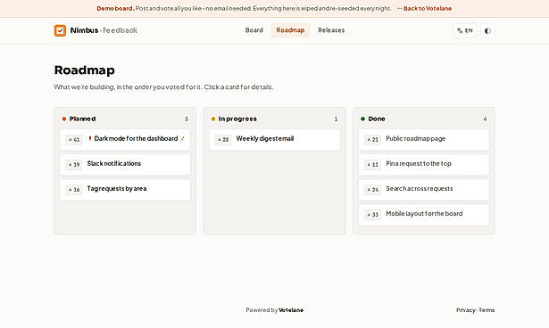This screenshot has width=549, height=328.
Task: Open Mobile layout for the board card
Action: click(x=424, y=215)
